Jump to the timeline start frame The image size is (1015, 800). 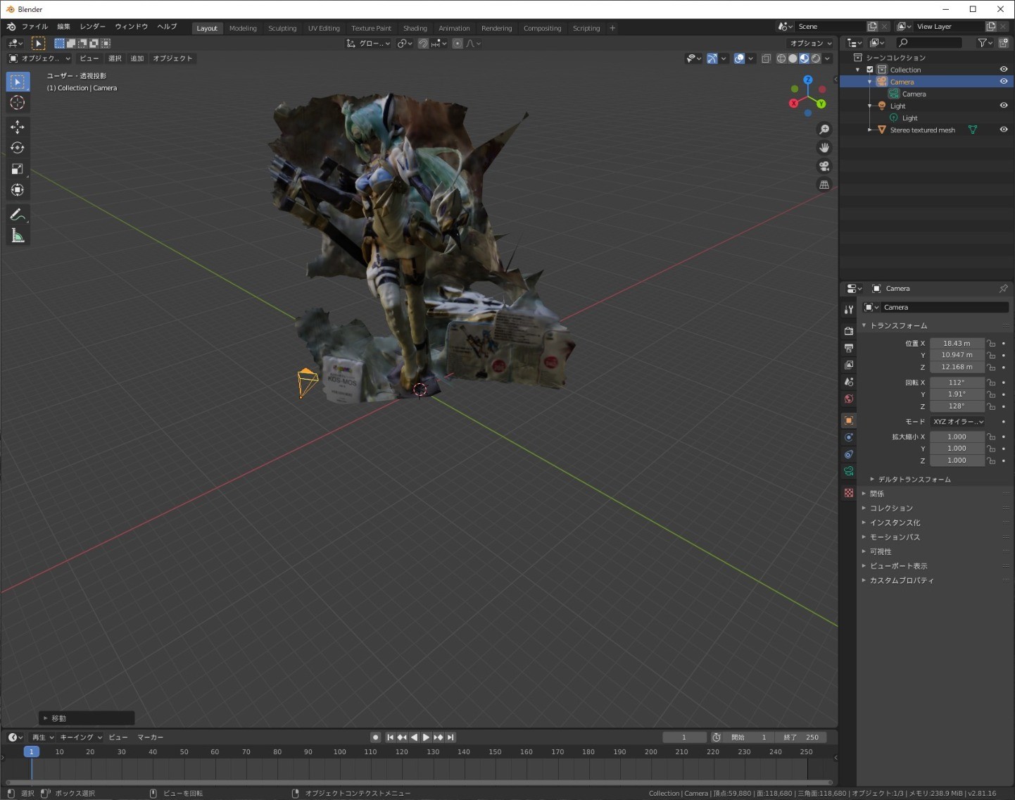390,737
